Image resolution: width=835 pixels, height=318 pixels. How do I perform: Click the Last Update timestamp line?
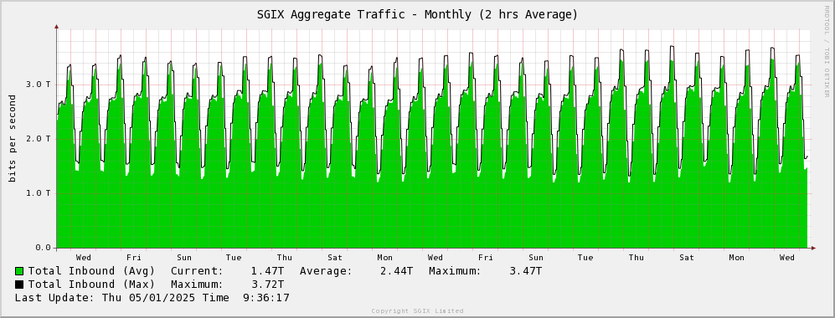(152, 298)
